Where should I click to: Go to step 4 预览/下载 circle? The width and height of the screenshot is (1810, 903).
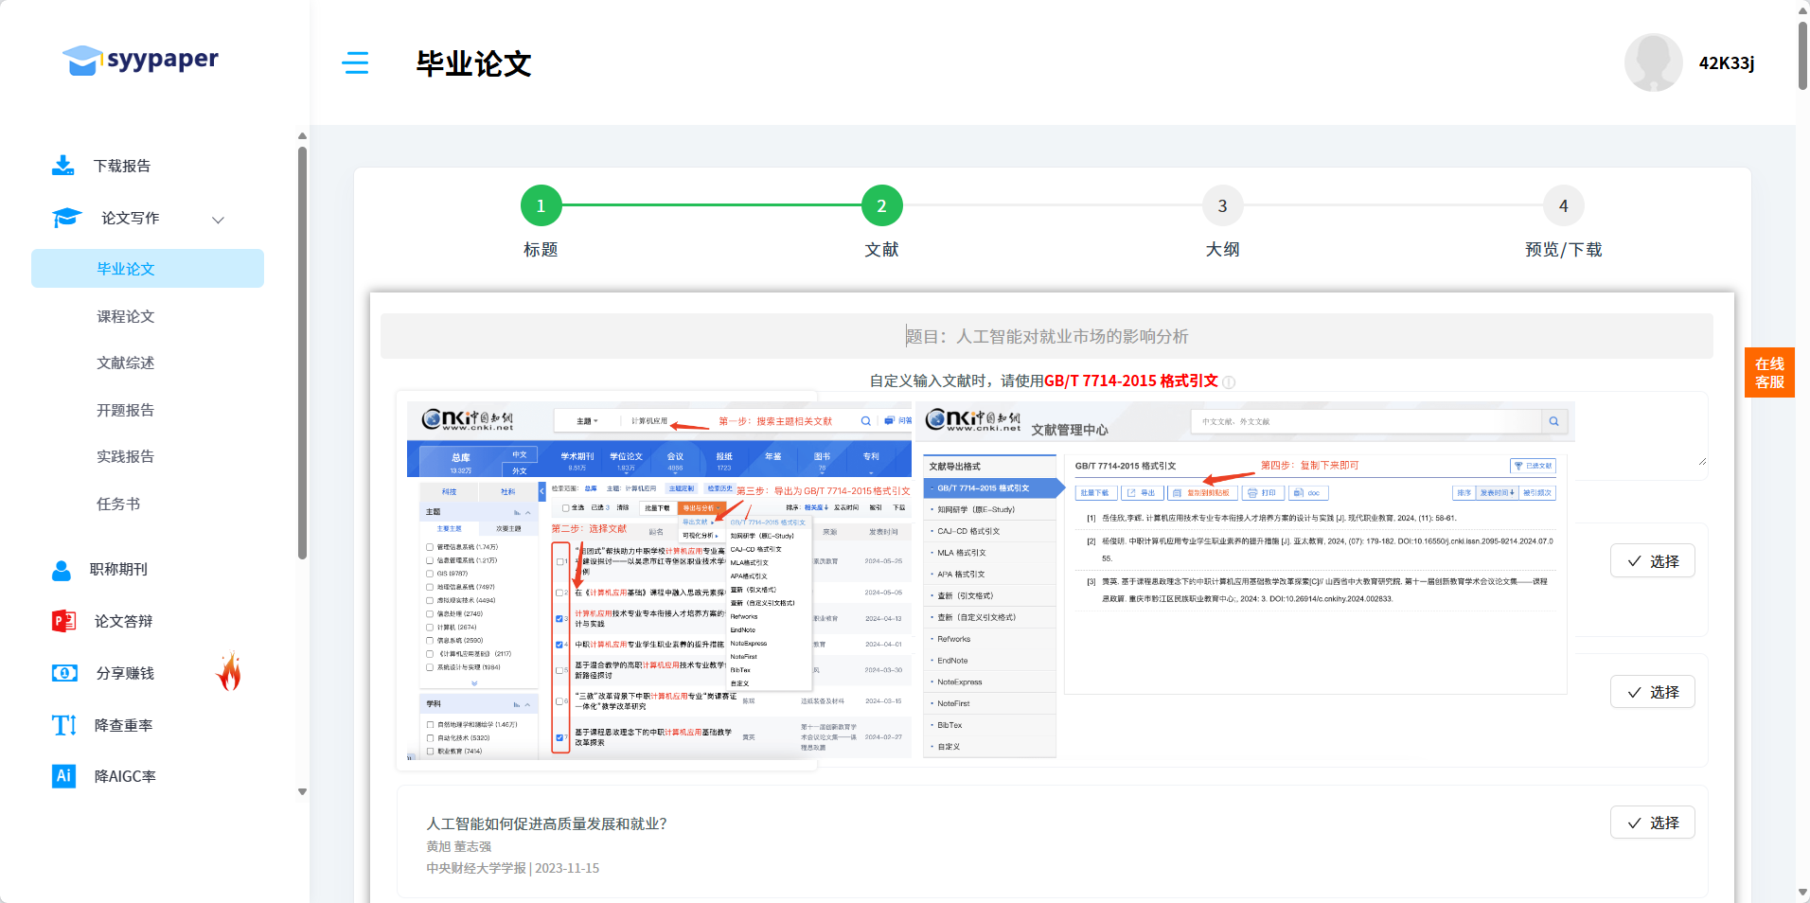pyautogui.click(x=1563, y=205)
